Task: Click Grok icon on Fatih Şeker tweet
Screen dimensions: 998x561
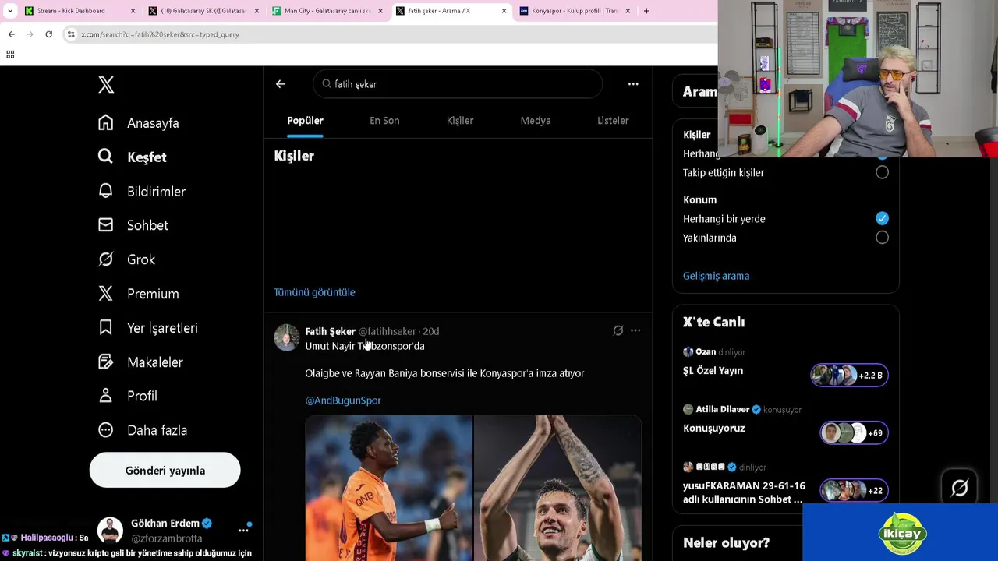Action: click(x=618, y=330)
